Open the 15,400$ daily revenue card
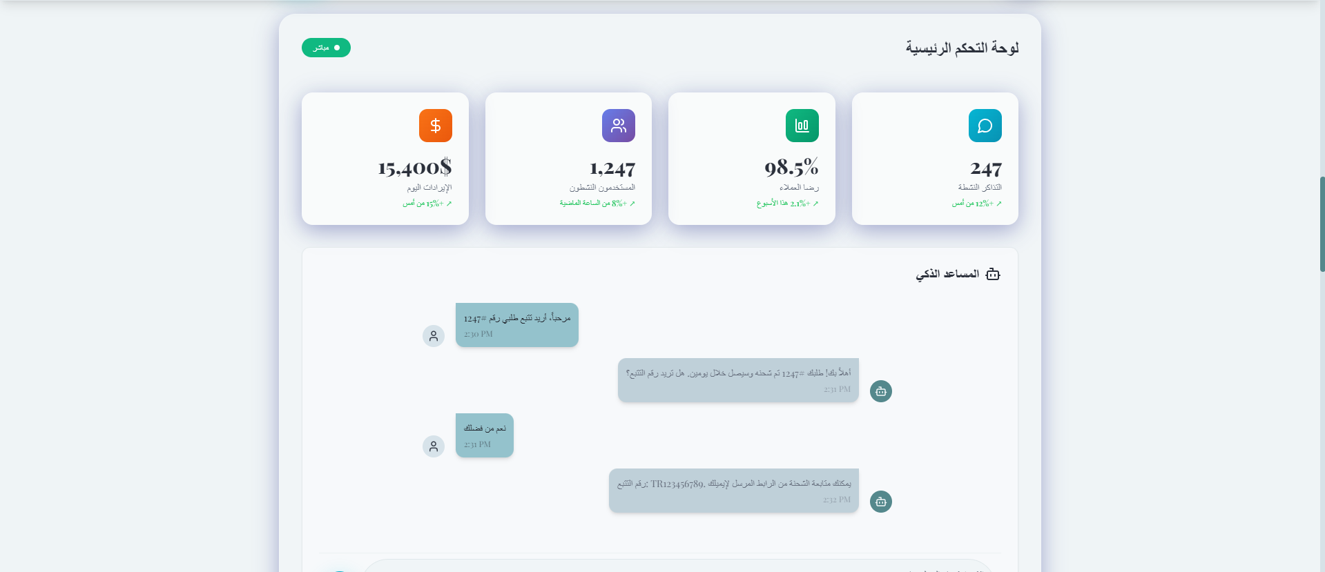The height and width of the screenshot is (572, 1325). click(385, 159)
